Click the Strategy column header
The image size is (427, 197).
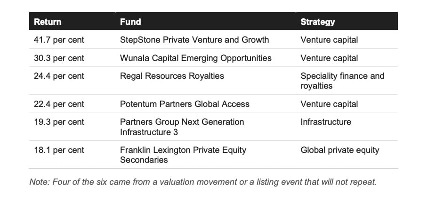click(317, 22)
